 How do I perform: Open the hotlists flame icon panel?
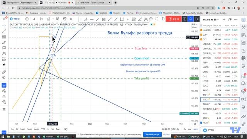244,51
